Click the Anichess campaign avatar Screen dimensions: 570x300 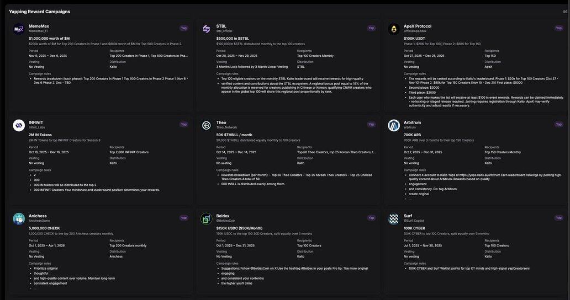point(18,219)
